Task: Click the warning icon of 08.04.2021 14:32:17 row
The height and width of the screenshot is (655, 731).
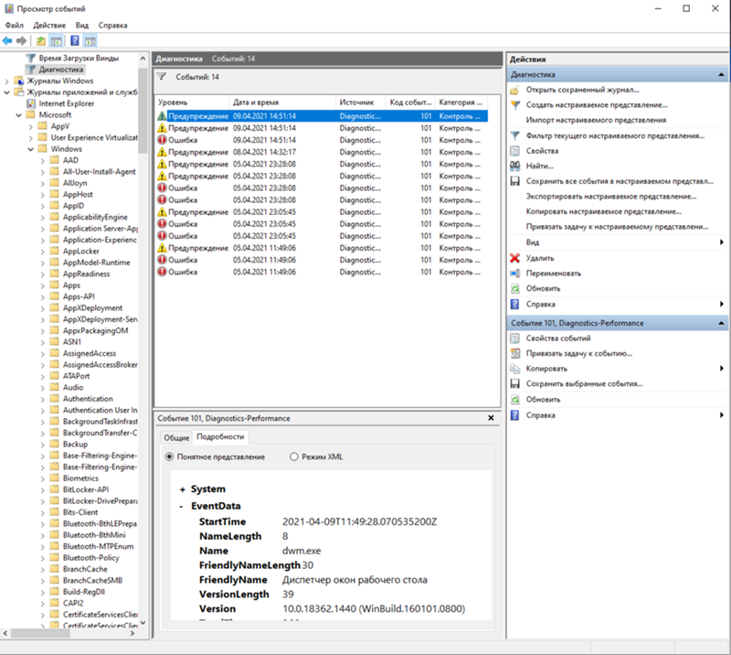Action: (x=162, y=152)
